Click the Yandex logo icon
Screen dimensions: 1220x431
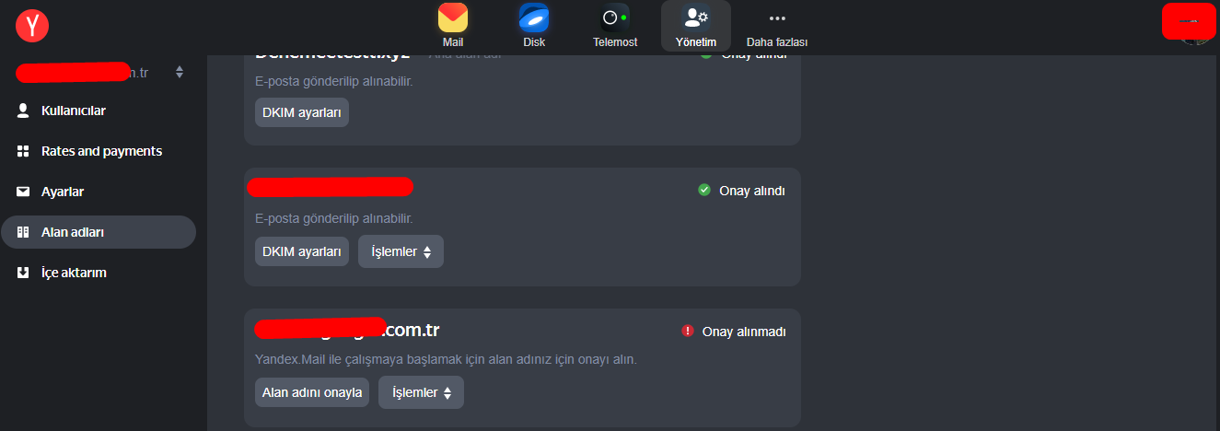tap(32, 25)
